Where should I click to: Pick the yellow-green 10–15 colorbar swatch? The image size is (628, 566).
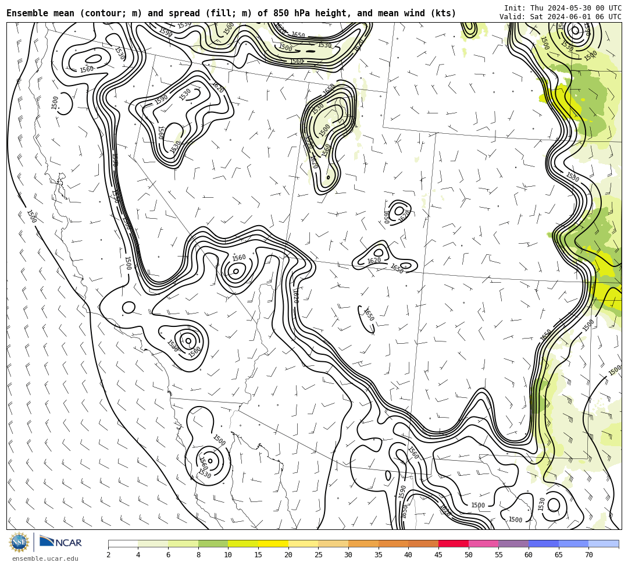tap(243, 543)
